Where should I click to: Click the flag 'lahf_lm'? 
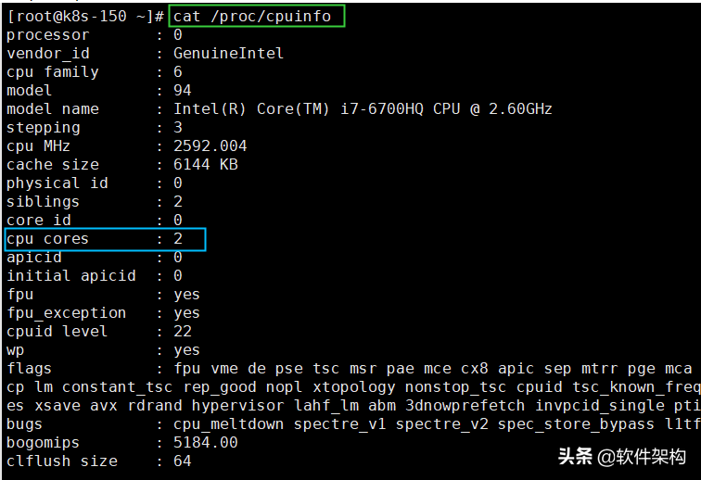tap(325, 406)
